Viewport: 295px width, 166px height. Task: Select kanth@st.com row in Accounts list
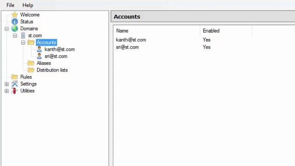coord(131,40)
